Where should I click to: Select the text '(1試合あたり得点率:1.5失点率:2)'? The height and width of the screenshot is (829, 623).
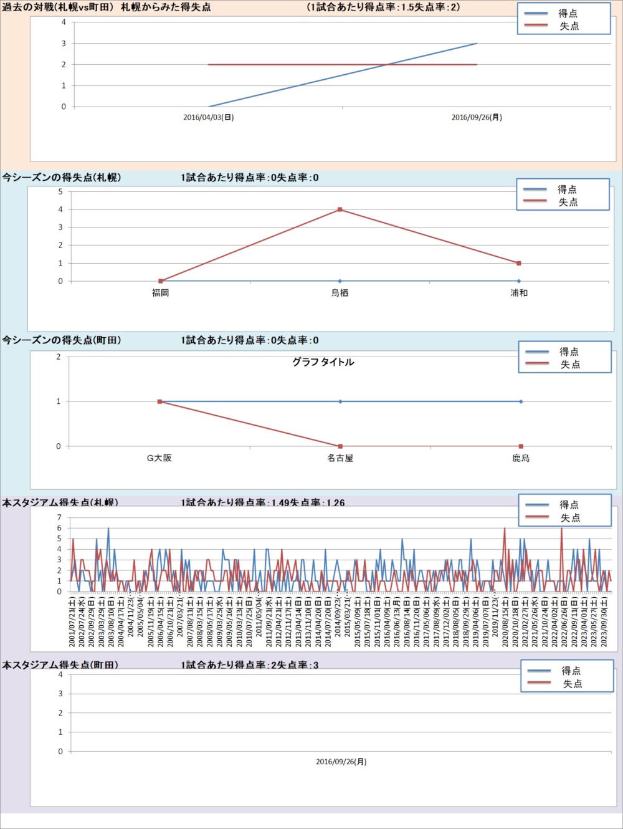pyautogui.click(x=384, y=7)
